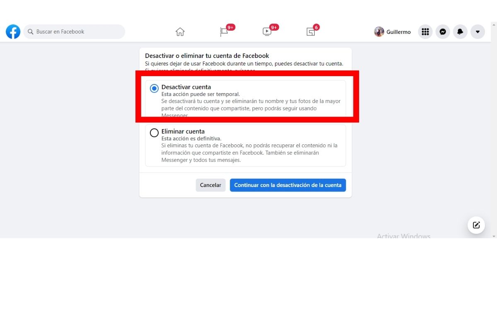
Task: Open the Watch video icon
Action: pyautogui.click(x=267, y=32)
